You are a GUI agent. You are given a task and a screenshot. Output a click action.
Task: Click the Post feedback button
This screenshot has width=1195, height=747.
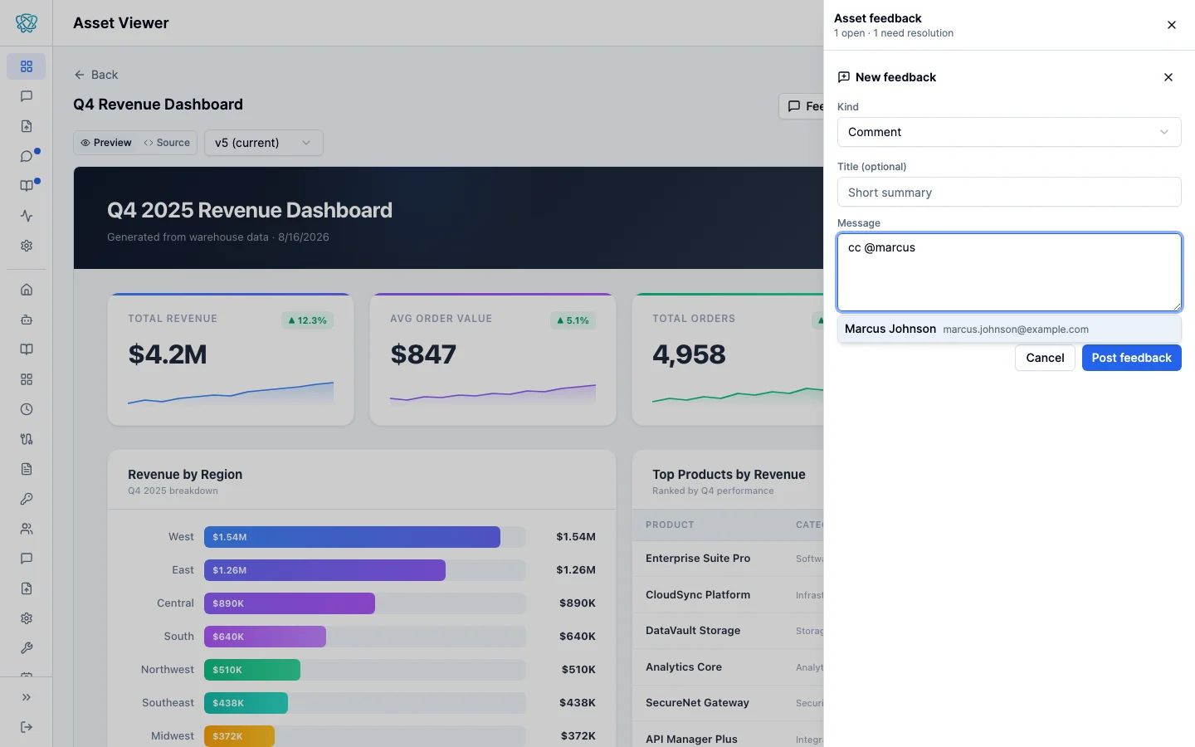1132,358
